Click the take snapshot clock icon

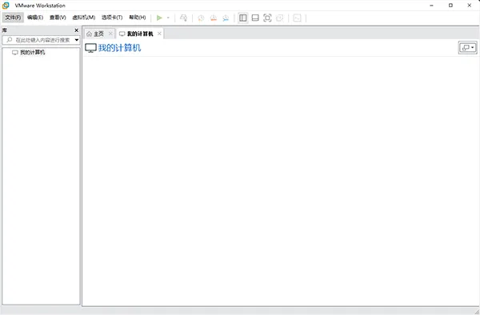coord(201,18)
